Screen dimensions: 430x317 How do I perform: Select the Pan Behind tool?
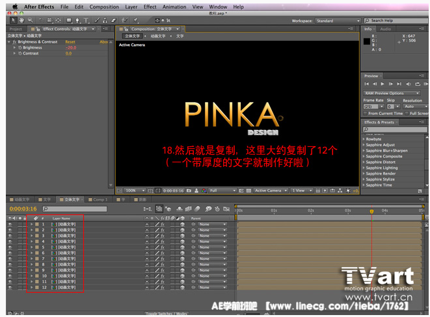point(58,20)
